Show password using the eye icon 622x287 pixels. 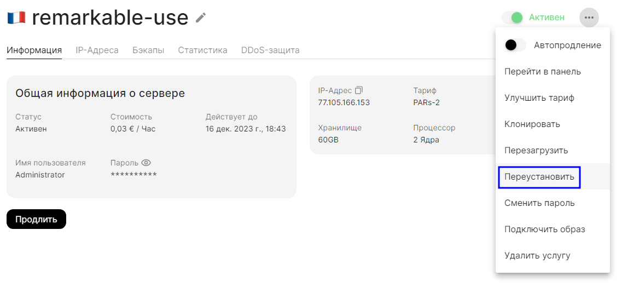coord(146,163)
